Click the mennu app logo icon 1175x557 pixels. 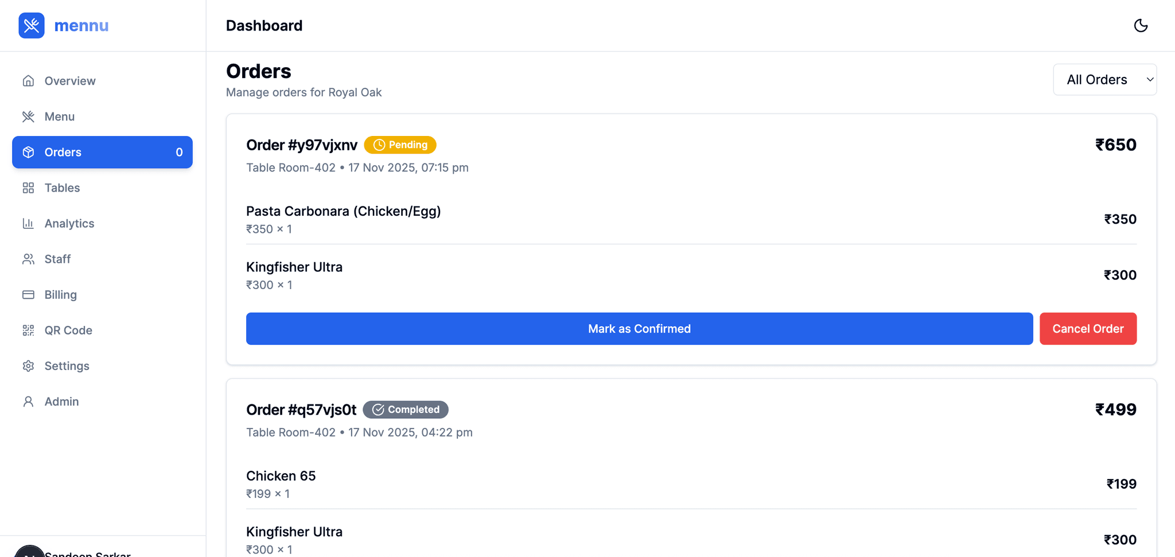click(x=32, y=25)
